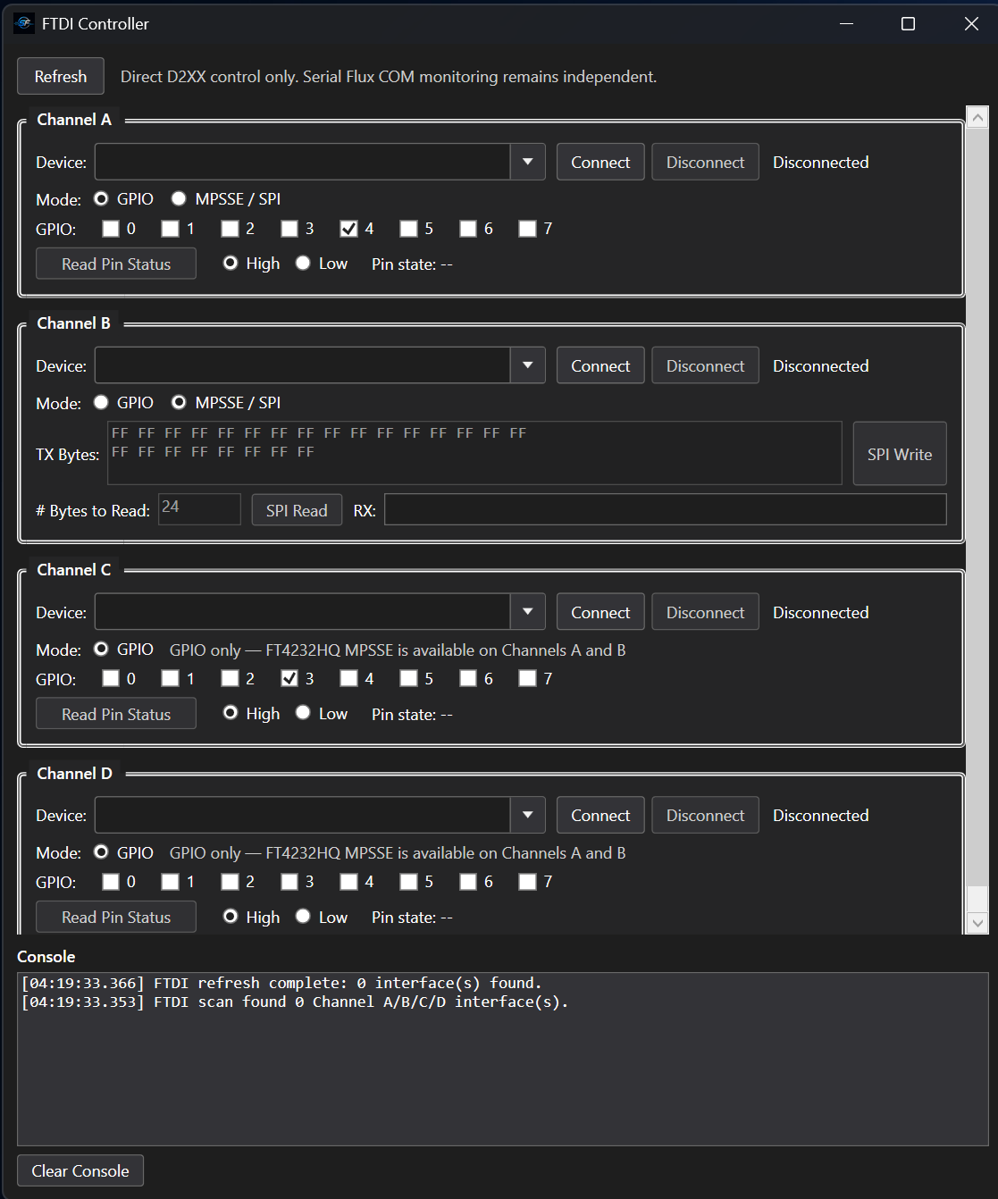Connect Channel B device
This screenshot has height=1199, width=998.
click(x=600, y=365)
